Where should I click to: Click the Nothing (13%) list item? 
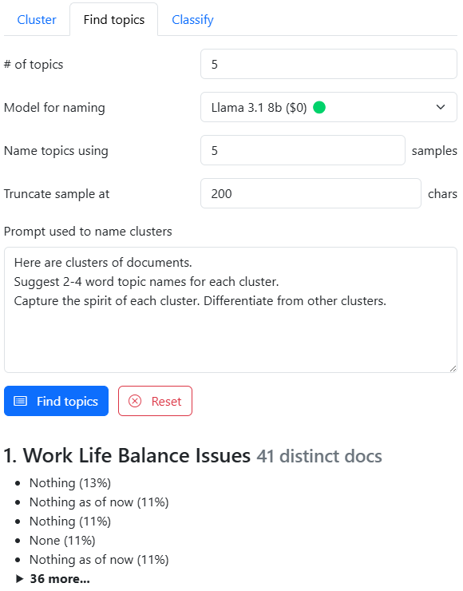point(70,483)
